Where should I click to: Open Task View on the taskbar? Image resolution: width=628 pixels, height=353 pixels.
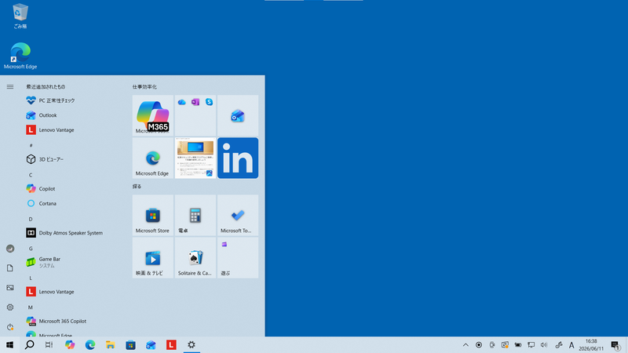point(49,344)
